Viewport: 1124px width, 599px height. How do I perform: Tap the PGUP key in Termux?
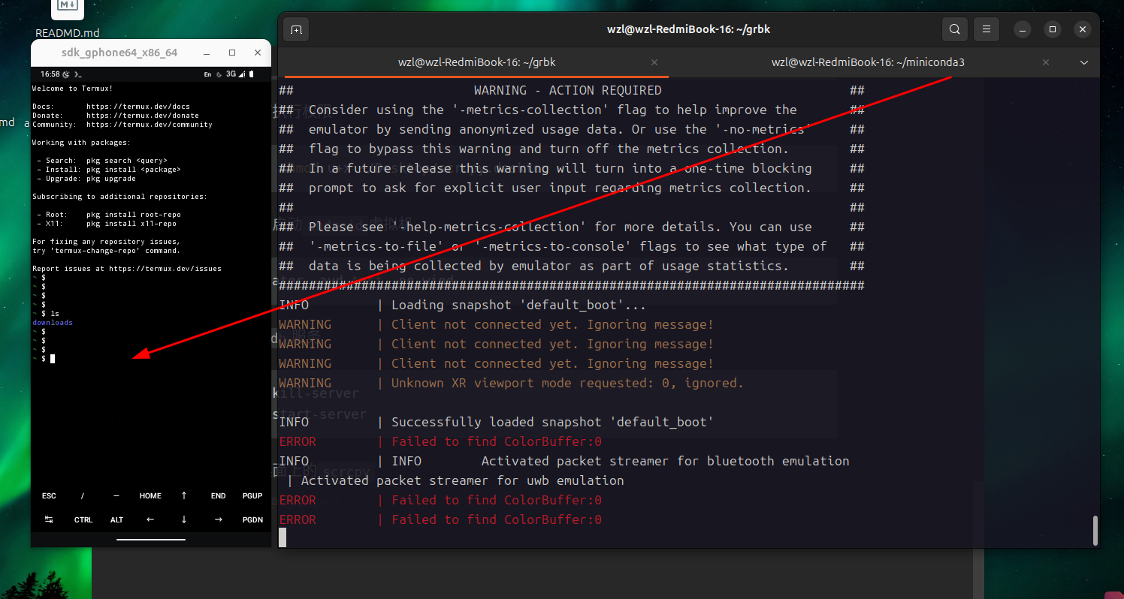[x=252, y=496]
